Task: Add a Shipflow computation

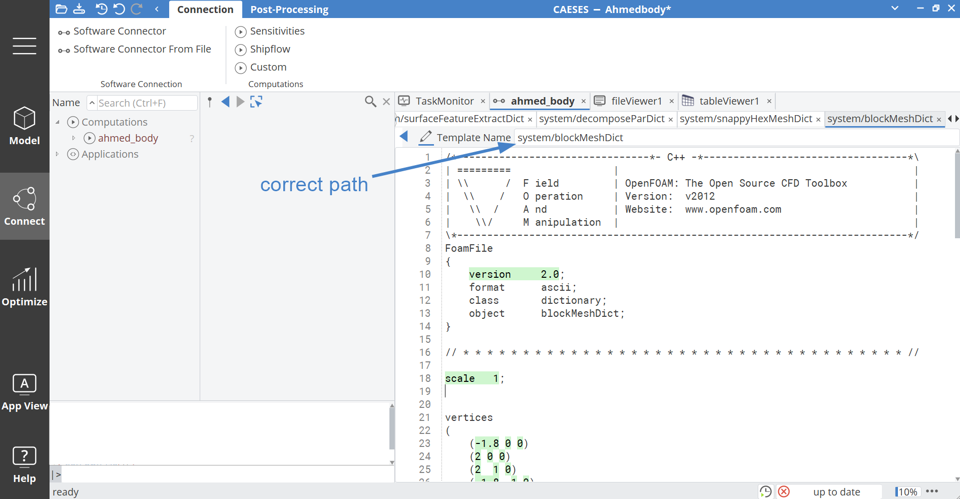Action: coord(263,49)
